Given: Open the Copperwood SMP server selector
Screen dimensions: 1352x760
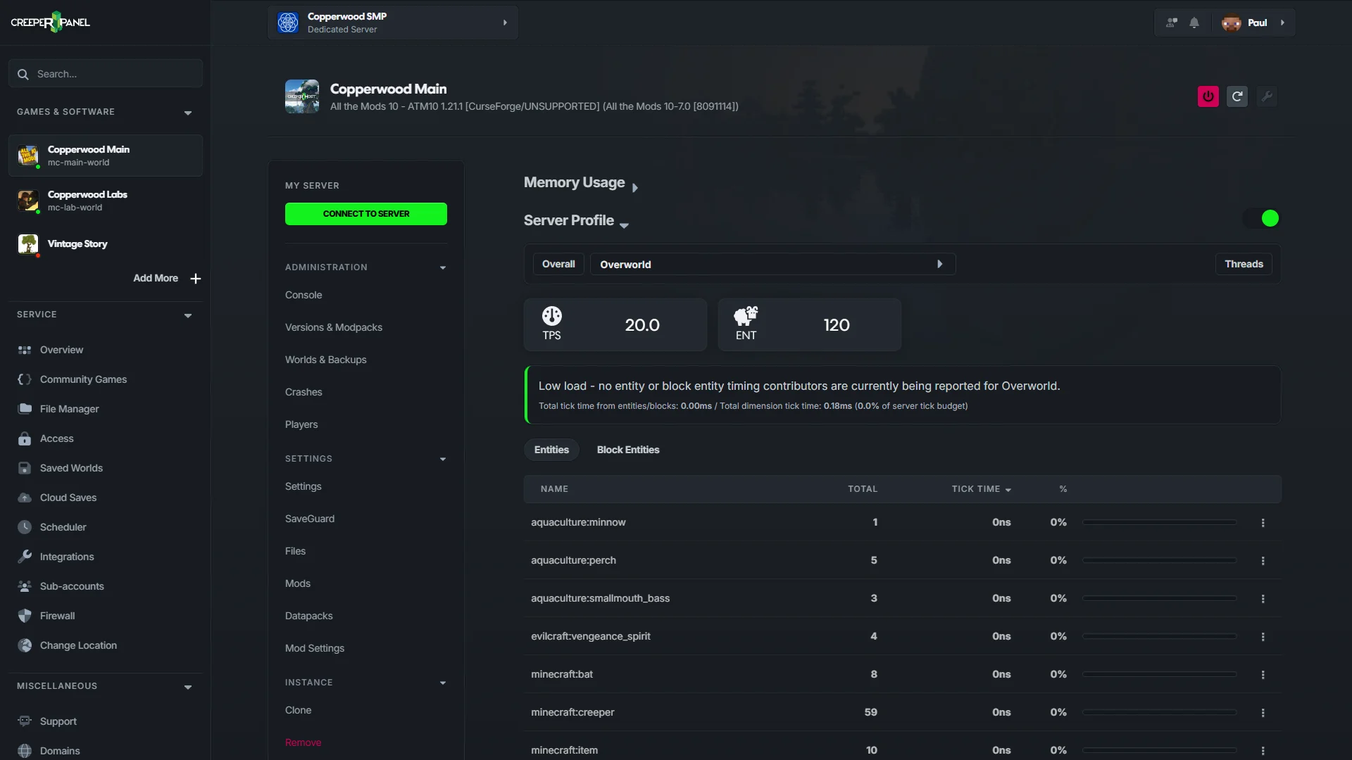Looking at the screenshot, I should coord(393,23).
